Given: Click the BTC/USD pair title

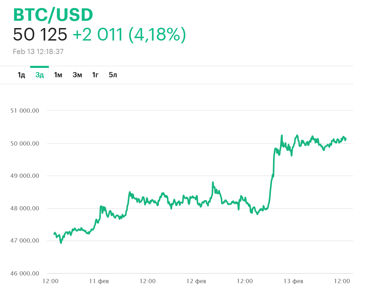Looking at the screenshot, I should [53, 15].
